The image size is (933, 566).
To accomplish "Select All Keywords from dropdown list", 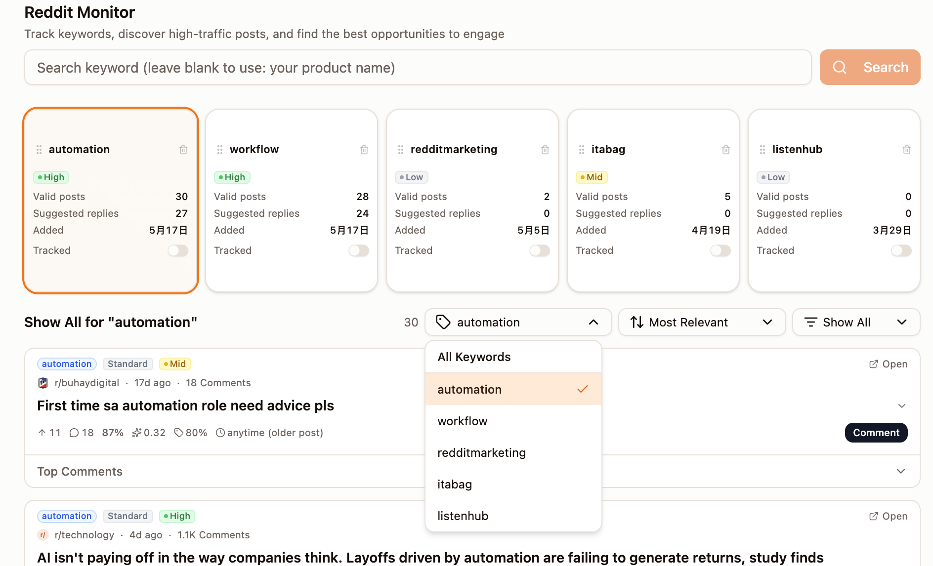I will click(513, 357).
